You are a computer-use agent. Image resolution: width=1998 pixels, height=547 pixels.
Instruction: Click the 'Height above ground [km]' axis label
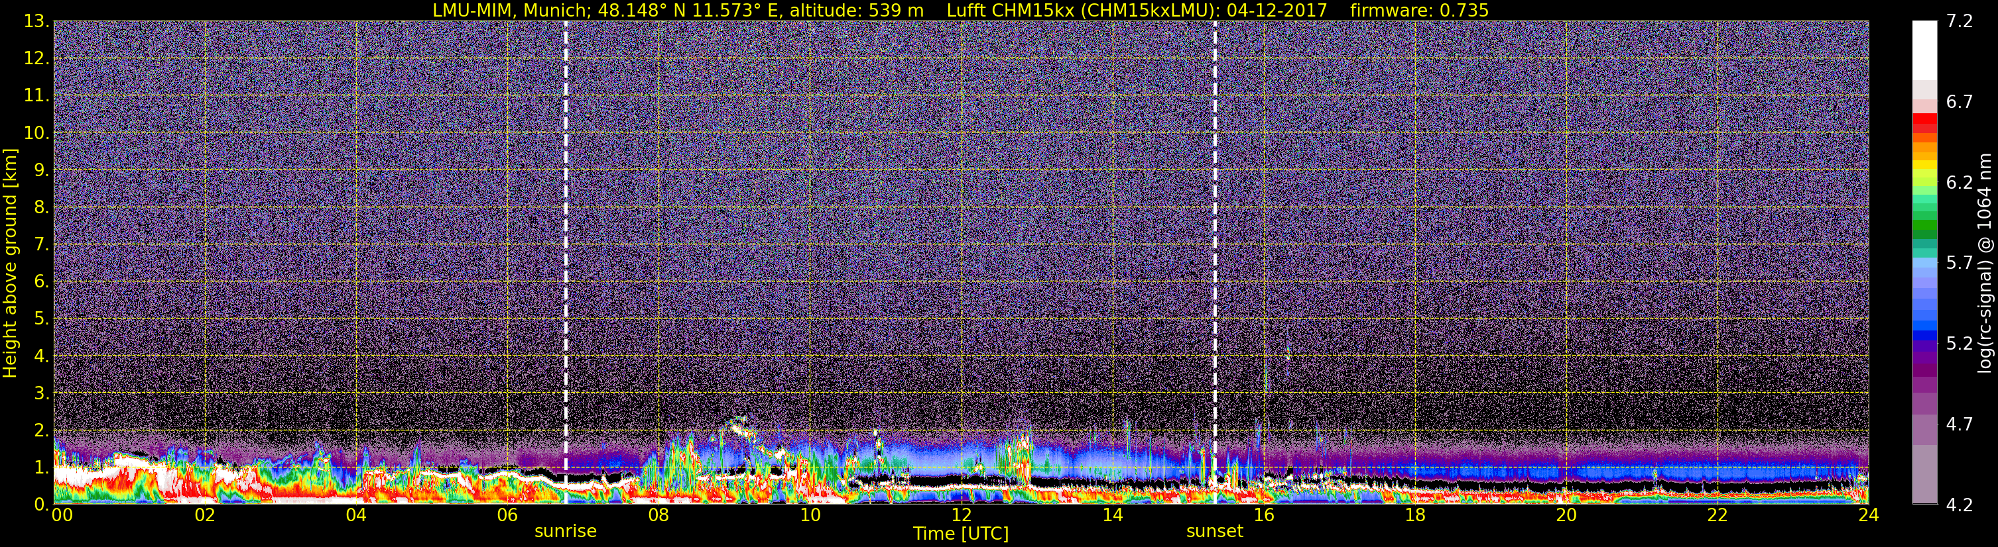tap(10, 263)
